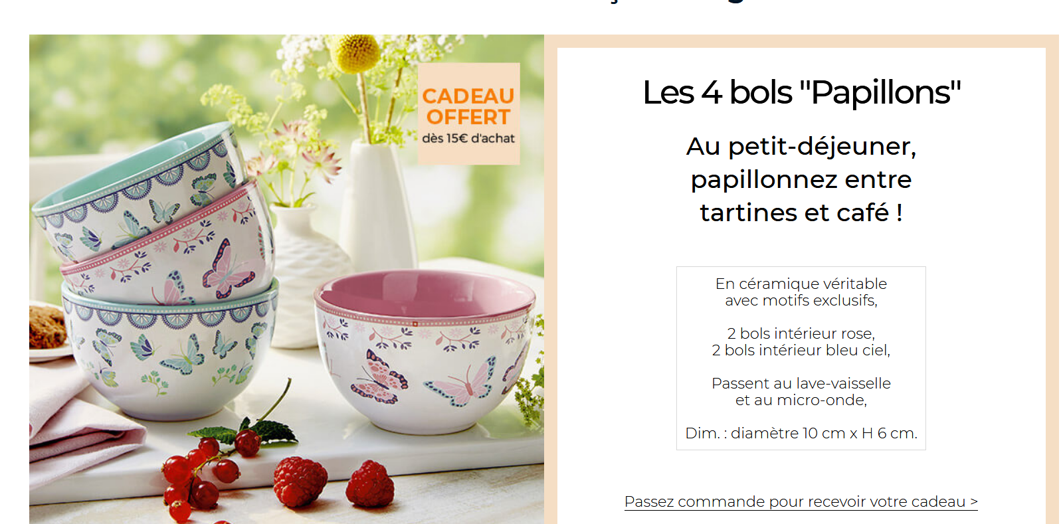Screen dimensions: 1061x524
Task: Click the 'Passent au lave-vaisselle' line
Action: click(x=801, y=383)
